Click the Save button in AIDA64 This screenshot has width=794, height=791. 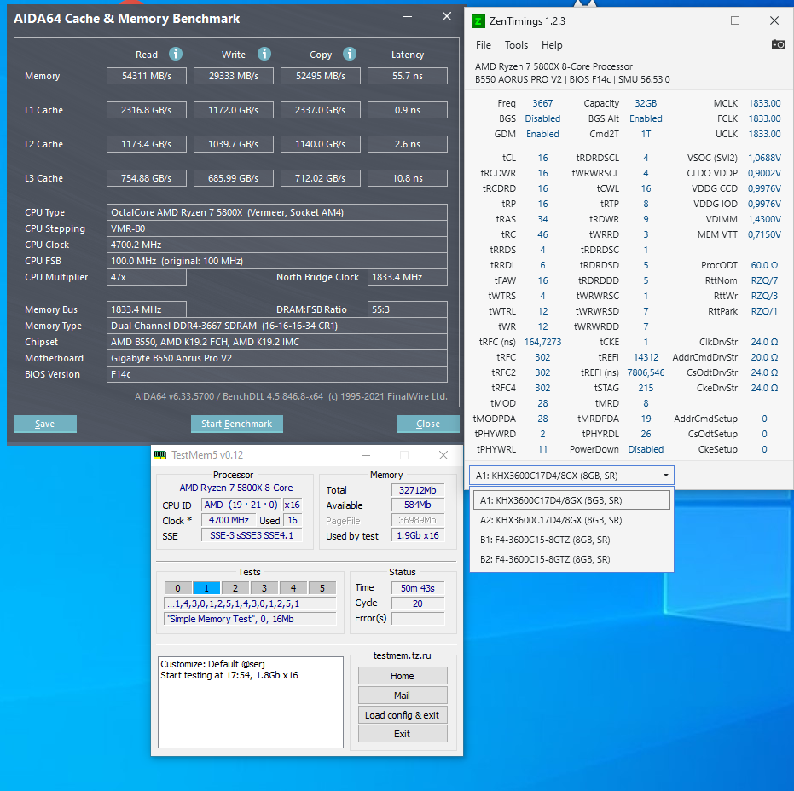pyautogui.click(x=45, y=424)
